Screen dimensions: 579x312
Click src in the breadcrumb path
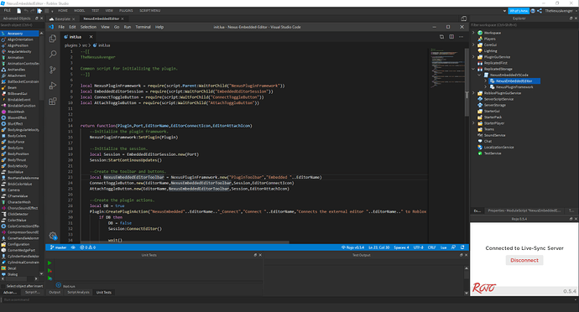(85, 45)
